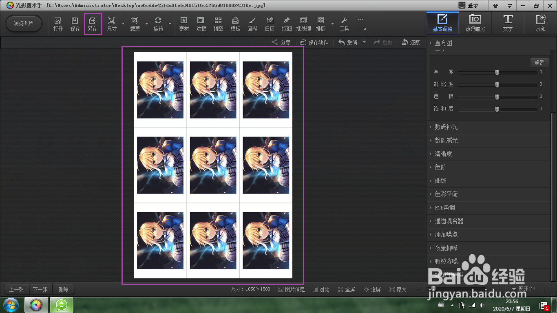This screenshot has width=557, height=313.
Task: Adjust the 色相 hue slider
Action: pyautogui.click(x=497, y=97)
